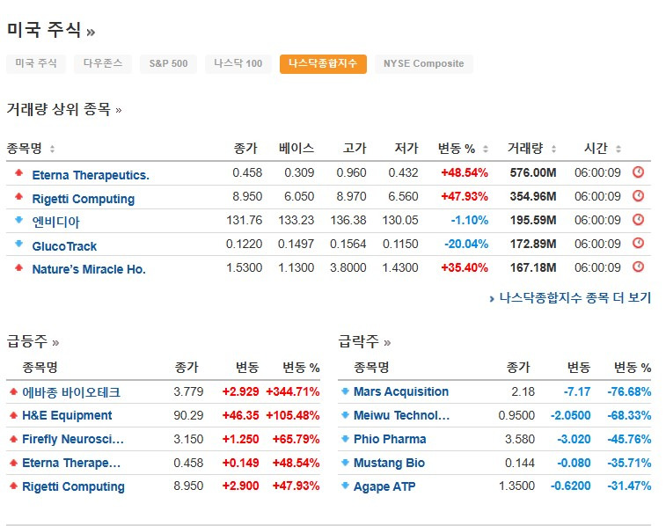This screenshot has width=666, height=526.
Task: Switch to the 미국 주식 tab
Action: [36, 63]
